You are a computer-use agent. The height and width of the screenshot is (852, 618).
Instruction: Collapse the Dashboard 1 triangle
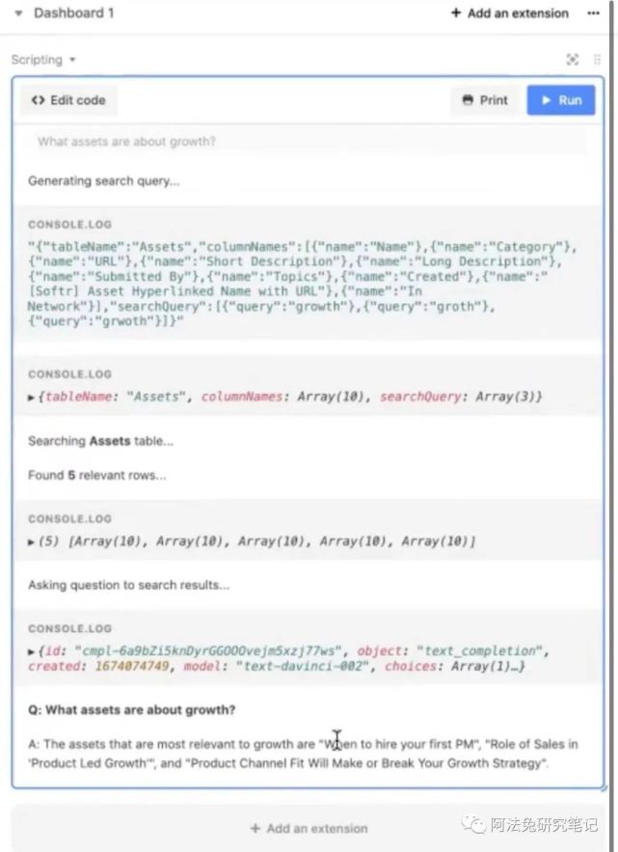[x=18, y=14]
